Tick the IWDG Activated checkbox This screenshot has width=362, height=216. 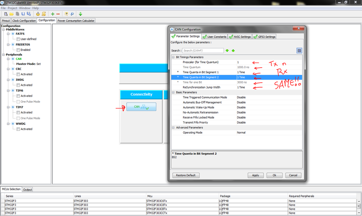pyautogui.click(x=18, y=85)
